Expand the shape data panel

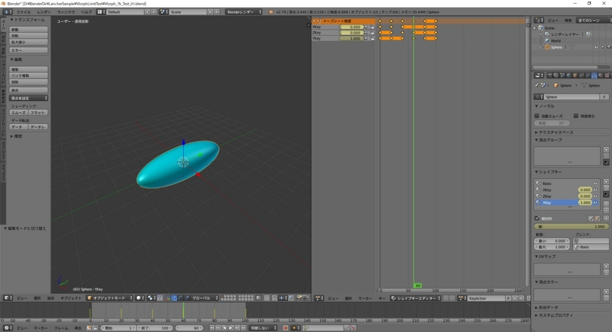(x=537, y=308)
